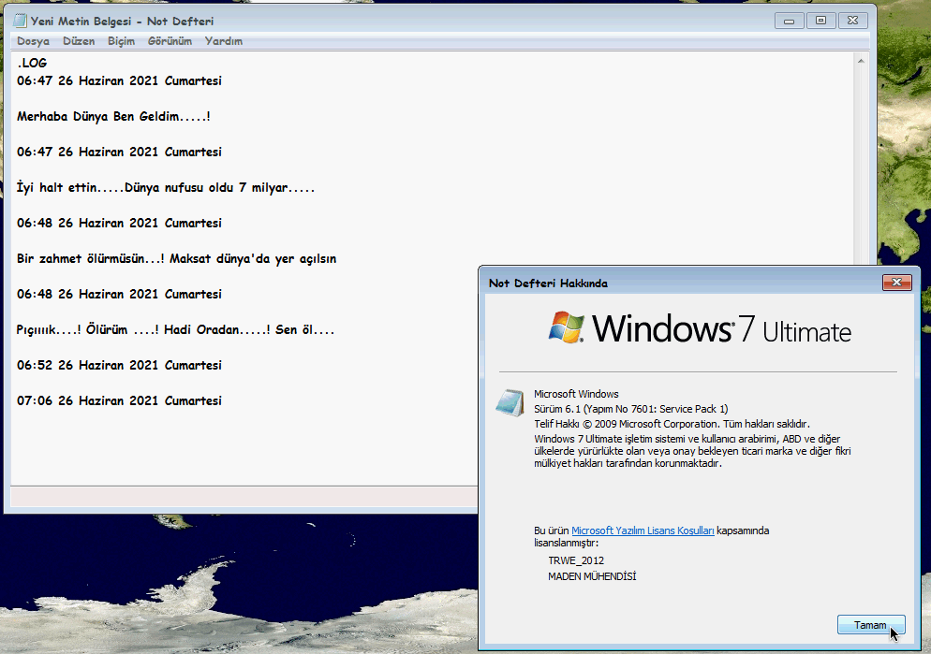Minimize the Not Defteri window
The height and width of the screenshot is (654, 931).
pyautogui.click(x=789, y=21)
